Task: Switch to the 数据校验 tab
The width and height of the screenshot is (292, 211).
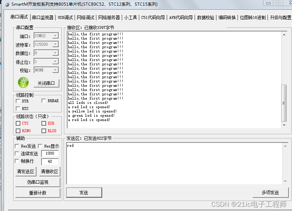Action: point(206,18)
